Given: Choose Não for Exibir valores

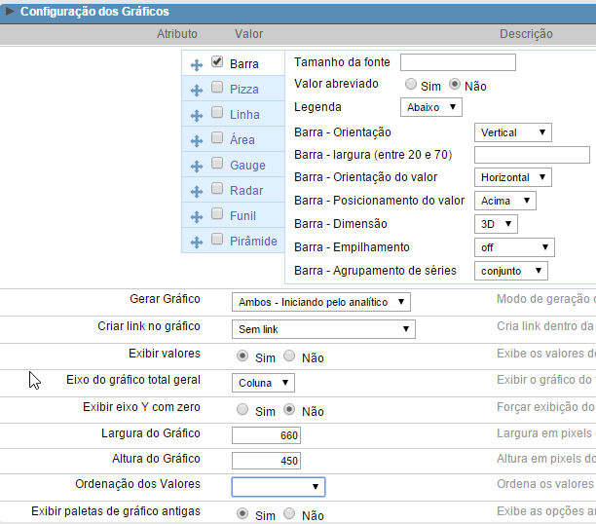Looking at the screenshot, I should click(288, 357).
